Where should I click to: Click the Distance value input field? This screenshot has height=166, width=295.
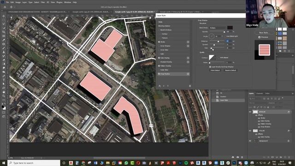[x=229, y=41]
